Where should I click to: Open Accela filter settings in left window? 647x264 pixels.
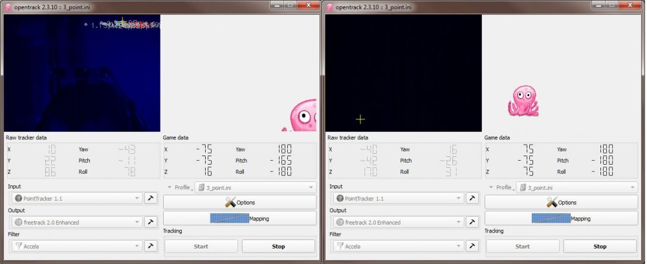tap(151, 246)
